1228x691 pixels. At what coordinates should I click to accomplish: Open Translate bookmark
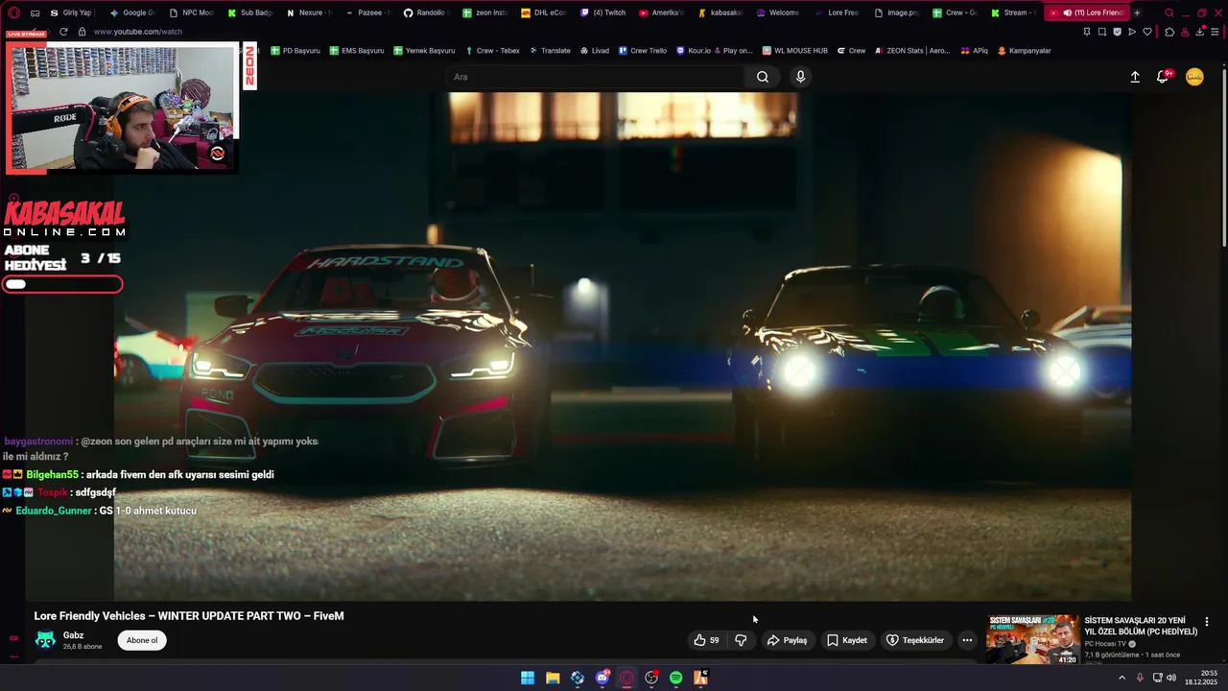(x=550, y=51)
